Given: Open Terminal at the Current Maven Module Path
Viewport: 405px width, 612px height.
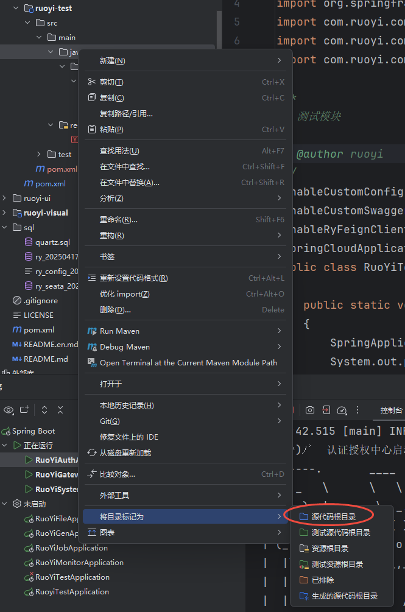Looking at the screenshot, I should click(188, 362).
